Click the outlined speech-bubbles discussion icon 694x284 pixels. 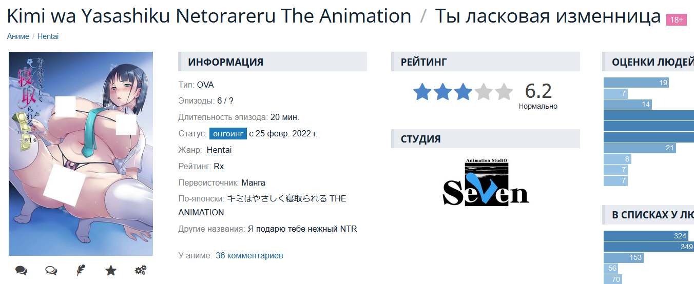tap(51, 270)
